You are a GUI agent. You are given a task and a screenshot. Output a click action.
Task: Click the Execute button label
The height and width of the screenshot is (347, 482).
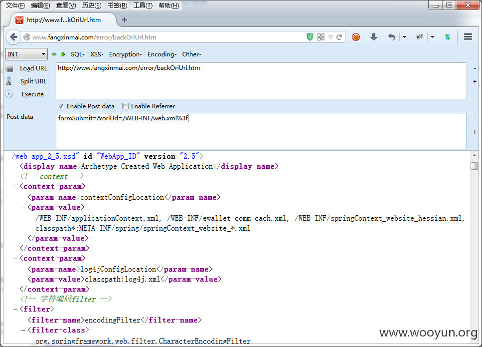pyautogui.click(x=32, y=94)
